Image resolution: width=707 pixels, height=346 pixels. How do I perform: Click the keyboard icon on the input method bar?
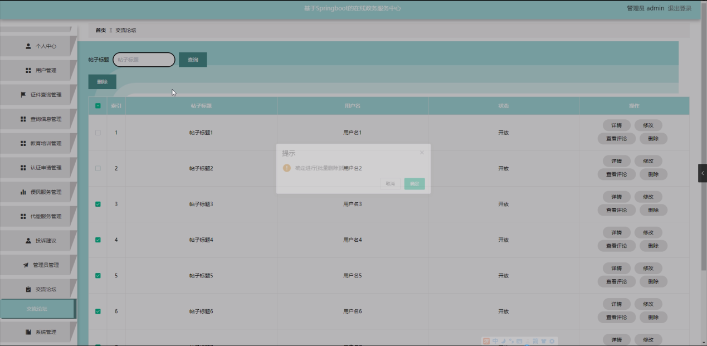click(519, 340)
